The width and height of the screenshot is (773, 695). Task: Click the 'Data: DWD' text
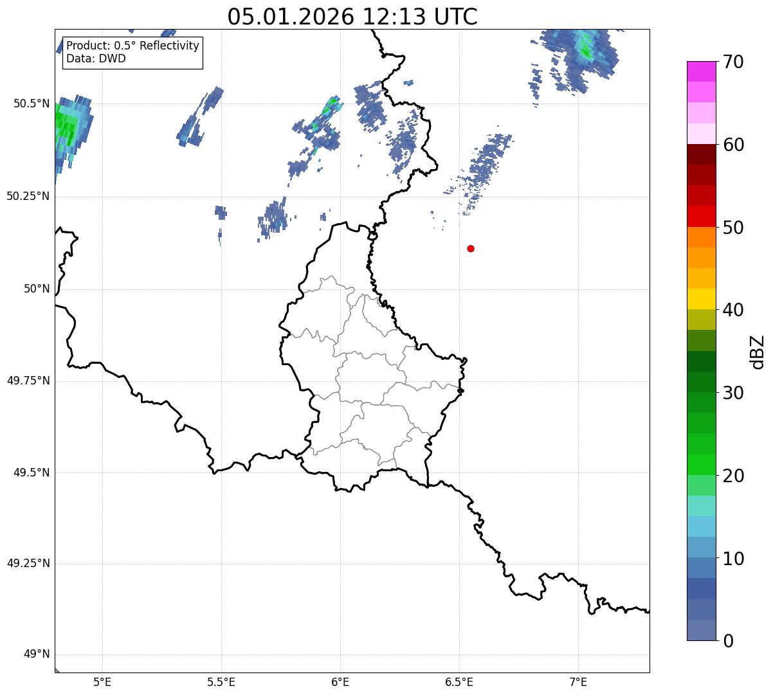click(x=96, y=59)
